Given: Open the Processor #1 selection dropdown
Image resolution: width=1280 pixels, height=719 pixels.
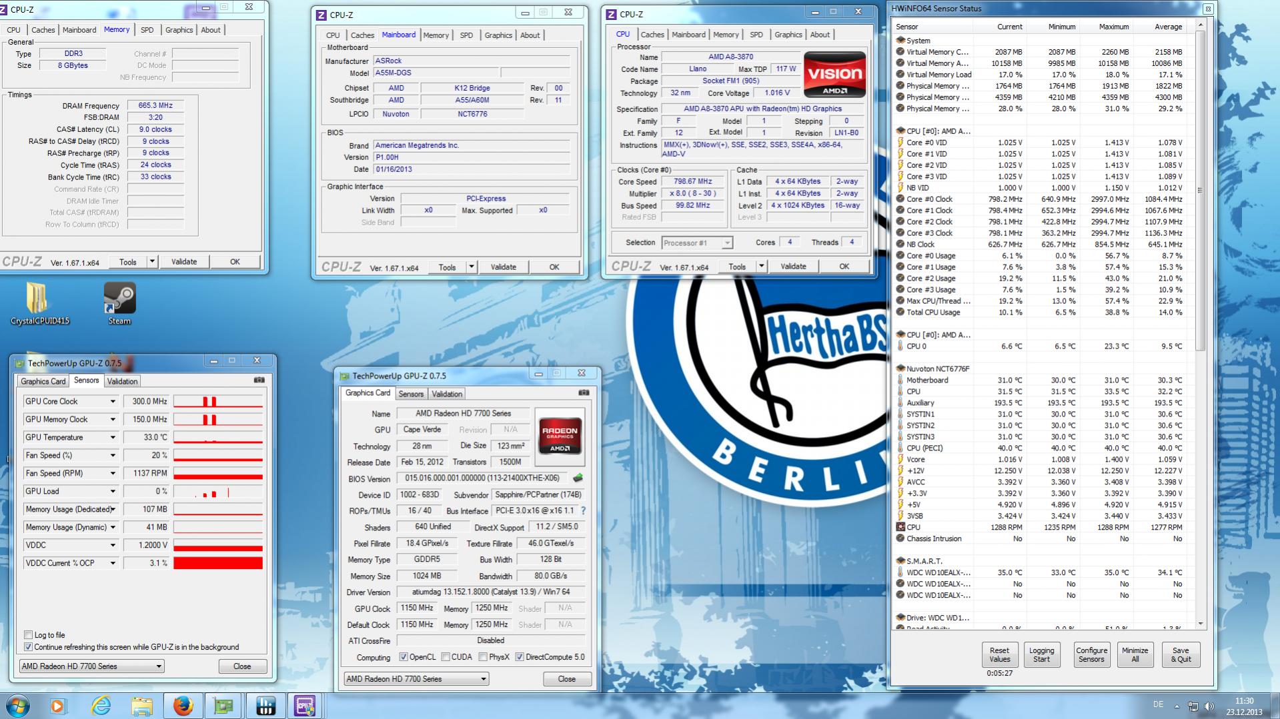Looking at the screenshot, I should pos(697,243).
